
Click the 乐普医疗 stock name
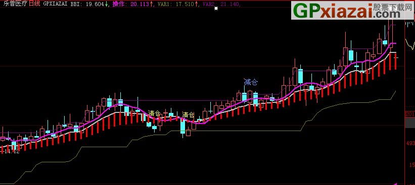coord(14,4)
